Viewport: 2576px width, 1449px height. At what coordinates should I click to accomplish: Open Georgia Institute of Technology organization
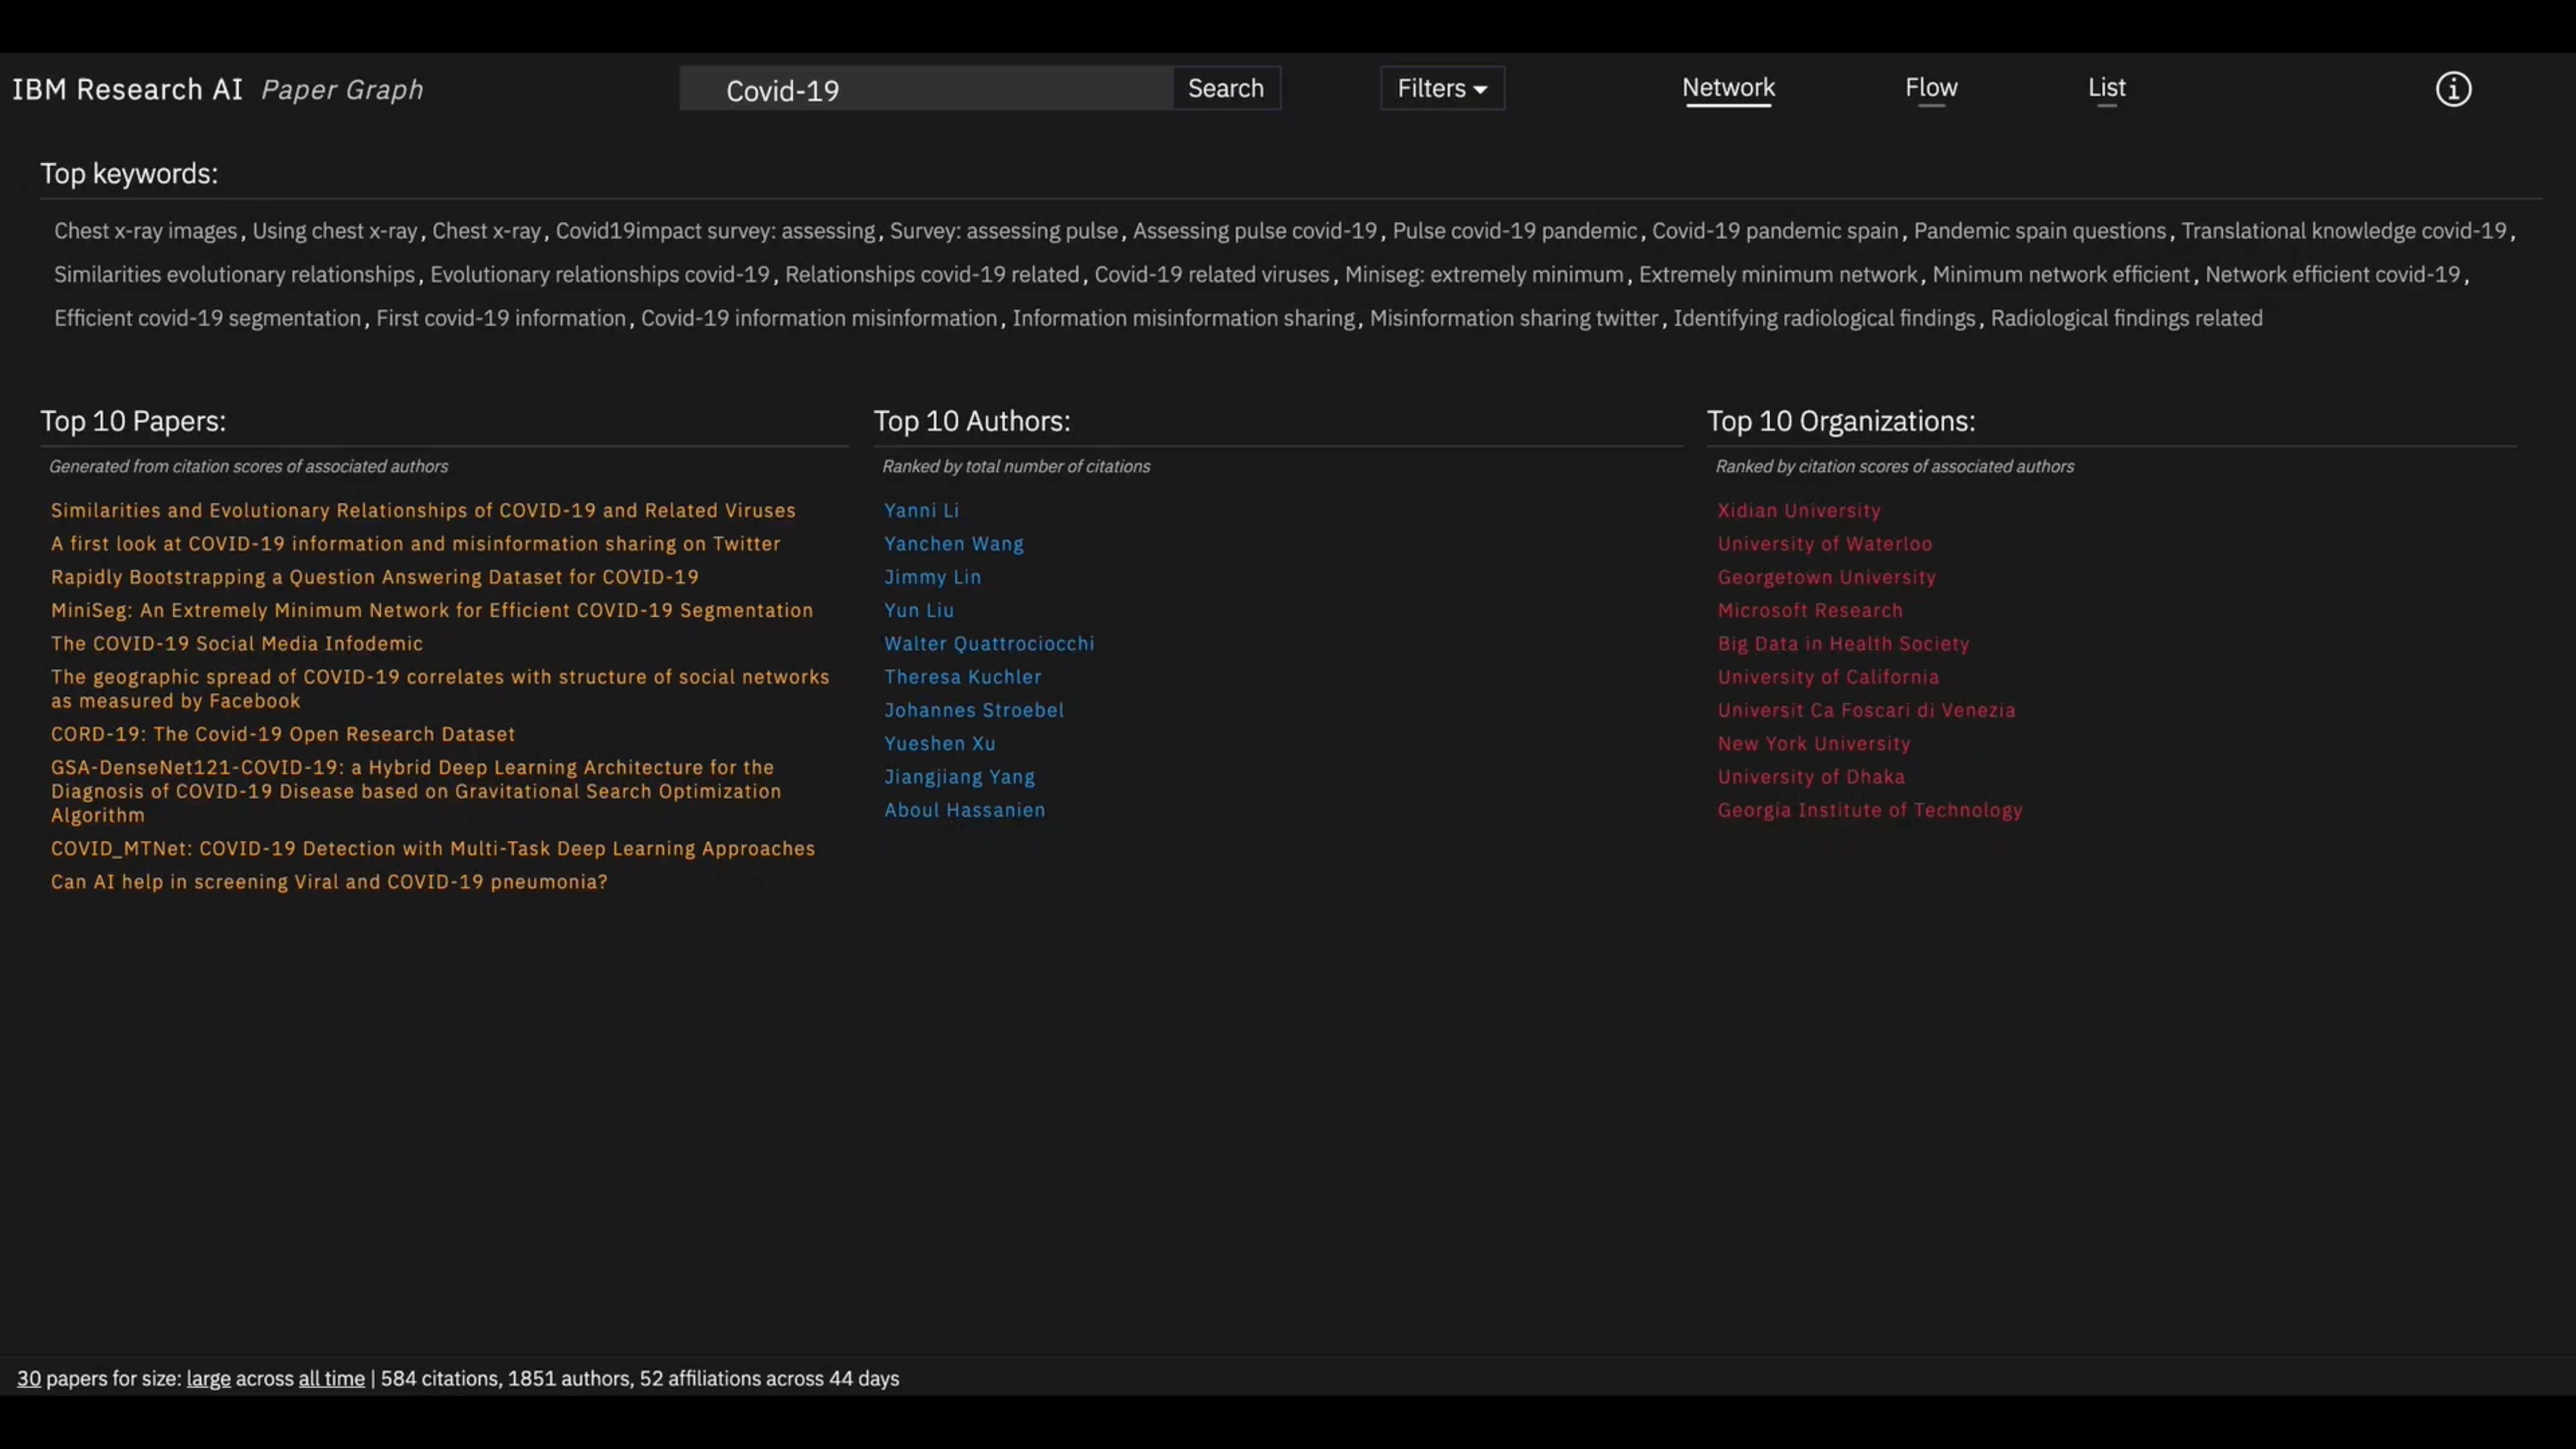pyautogui.click(x=1869, y=810)
